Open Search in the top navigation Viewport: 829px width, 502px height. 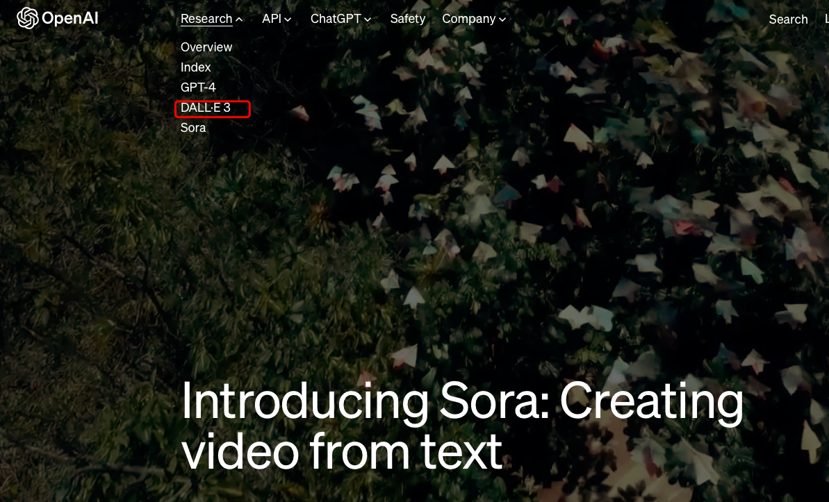788,19
